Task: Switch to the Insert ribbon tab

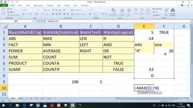Action: coord(28,5)
